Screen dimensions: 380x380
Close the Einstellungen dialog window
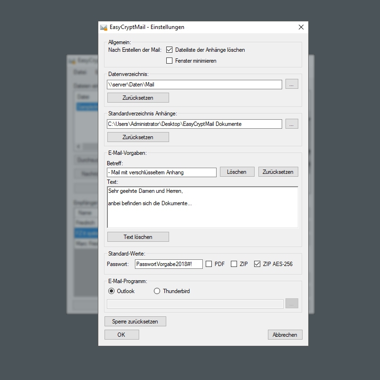tap(301, 28)
